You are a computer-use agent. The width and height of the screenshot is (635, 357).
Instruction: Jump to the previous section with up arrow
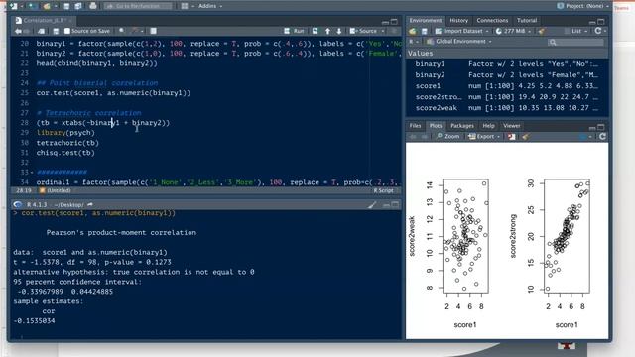click(x=327, y=31)
